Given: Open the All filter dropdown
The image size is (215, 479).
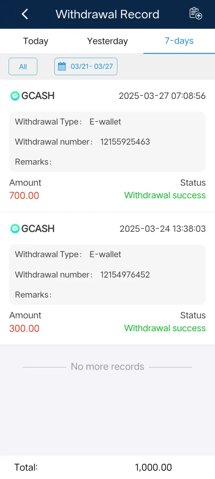Looking at the screenshot, I should 23,67.
